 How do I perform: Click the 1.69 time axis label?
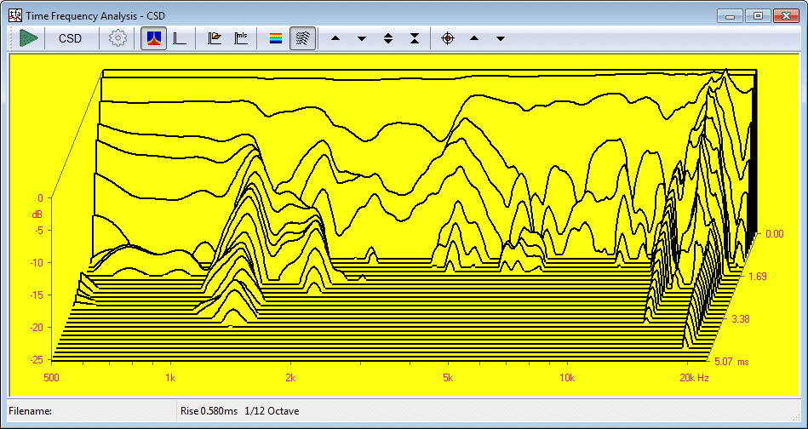point(757,277)
